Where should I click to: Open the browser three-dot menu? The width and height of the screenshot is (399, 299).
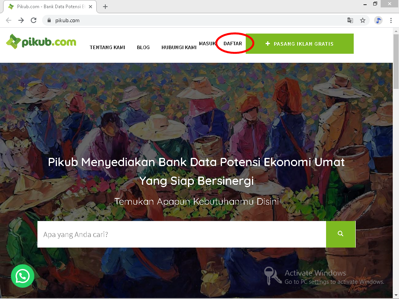coord(391,20)
